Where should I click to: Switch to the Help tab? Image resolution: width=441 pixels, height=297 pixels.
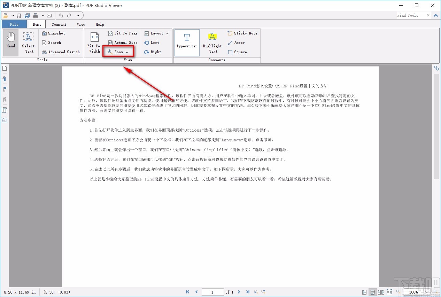coord(100,24)
